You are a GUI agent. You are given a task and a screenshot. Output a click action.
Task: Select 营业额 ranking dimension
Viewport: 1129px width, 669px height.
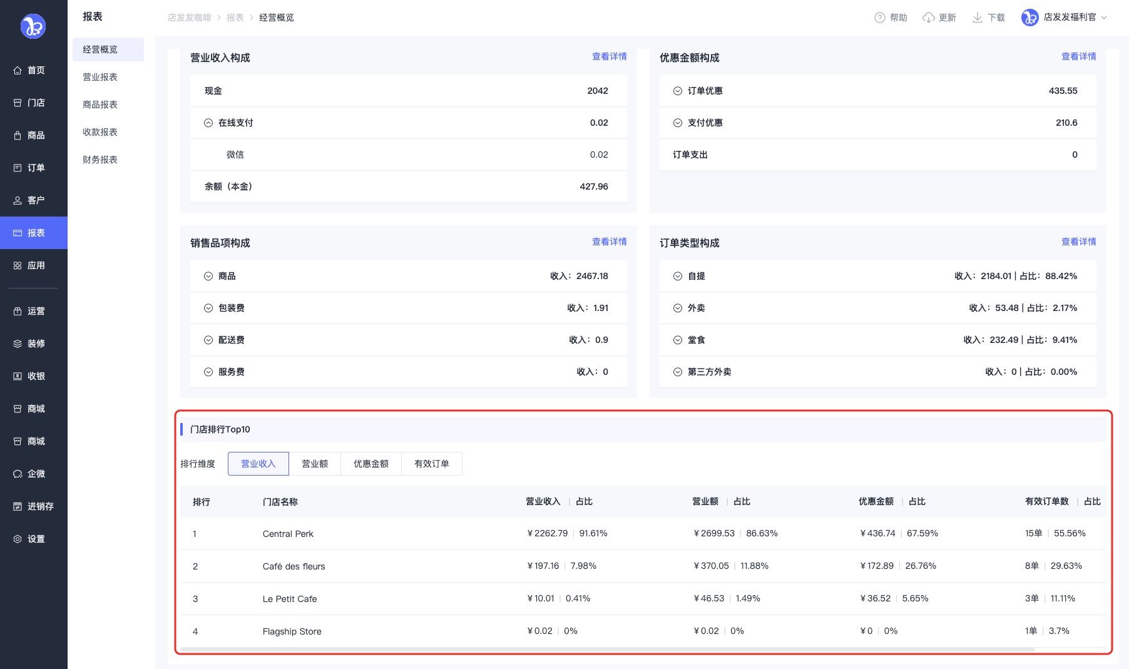(315, 464)
